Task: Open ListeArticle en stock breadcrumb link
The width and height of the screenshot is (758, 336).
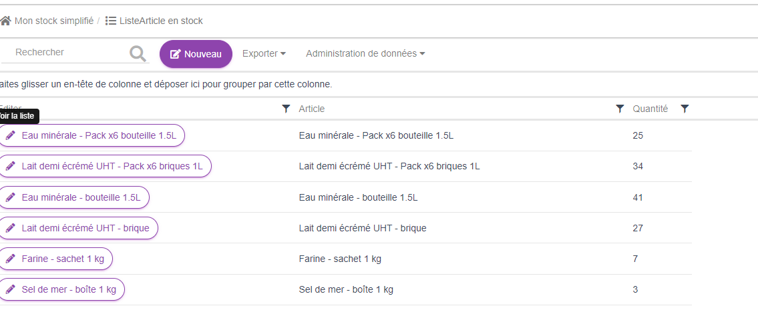Action: tap(161, 21)
